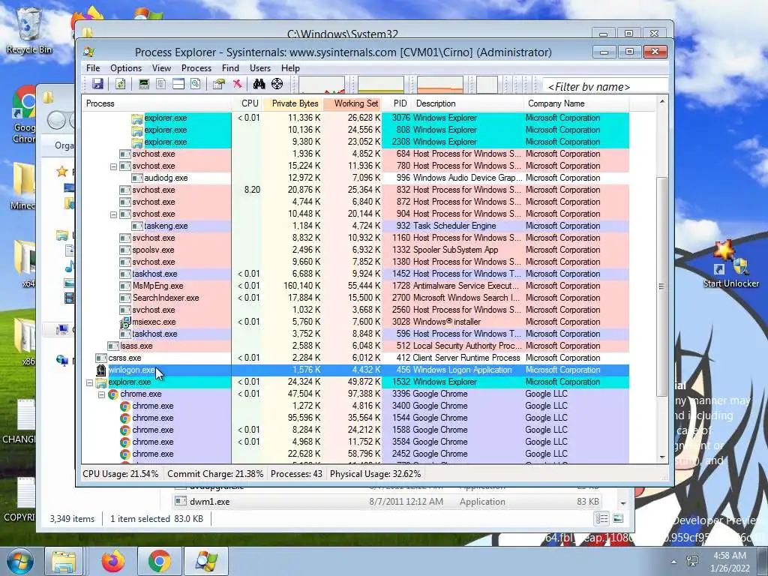The height and width of the screenshot is (576, 768).
Task: Toggle the Show Lower Pane toolbar icon
Action: (178, 84)
